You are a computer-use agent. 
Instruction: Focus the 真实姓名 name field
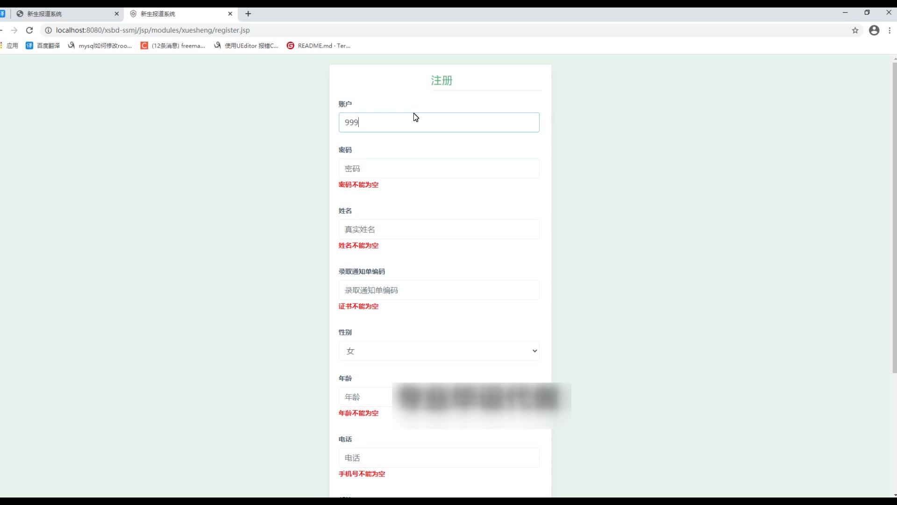439,230
